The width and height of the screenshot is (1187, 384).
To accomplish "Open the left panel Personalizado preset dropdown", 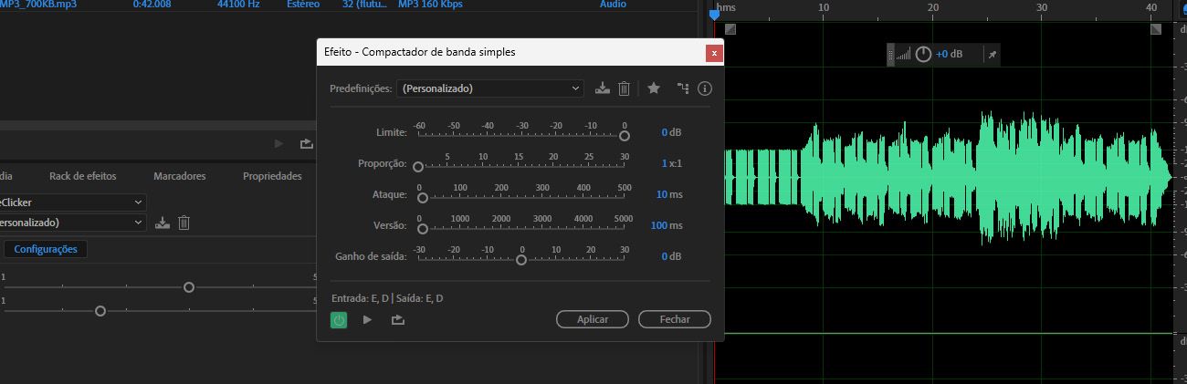I will (73, 223).
